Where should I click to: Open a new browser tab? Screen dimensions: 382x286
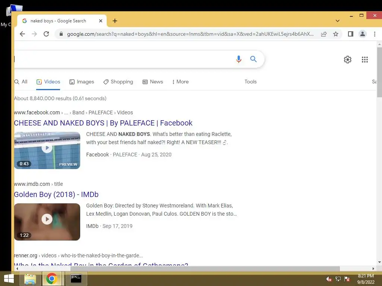pos(115,21)
